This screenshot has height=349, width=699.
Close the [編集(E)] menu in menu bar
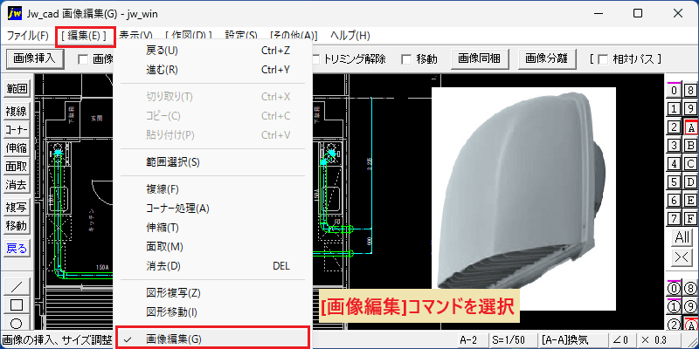point(86,36)
